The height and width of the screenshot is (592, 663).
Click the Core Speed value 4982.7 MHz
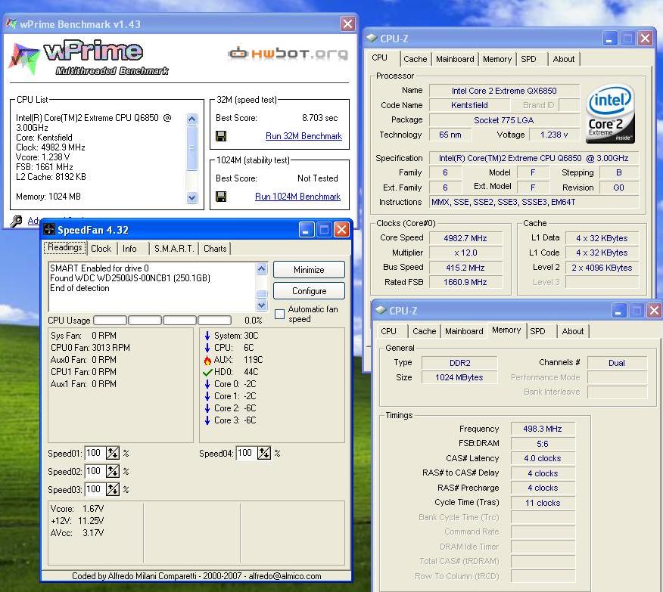(x=465, y=238)
